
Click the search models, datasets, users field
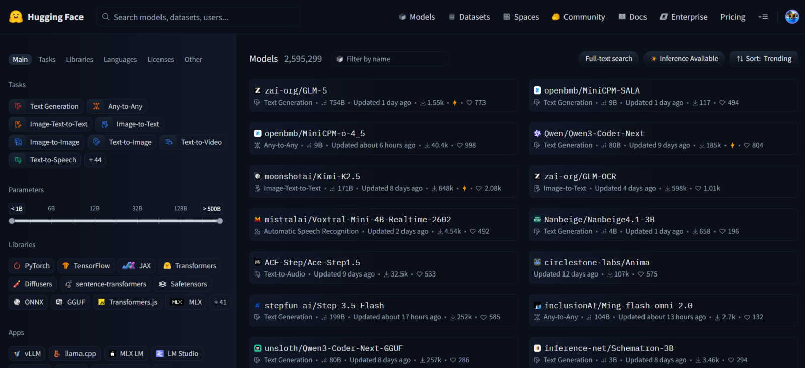point(198,17)
